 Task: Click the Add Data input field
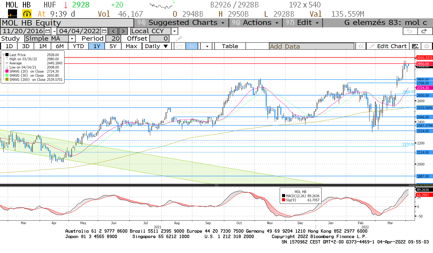point(311,46)
